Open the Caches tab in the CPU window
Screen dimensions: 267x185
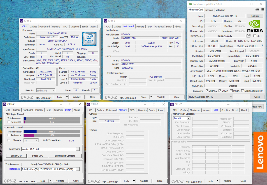(33, 27)
